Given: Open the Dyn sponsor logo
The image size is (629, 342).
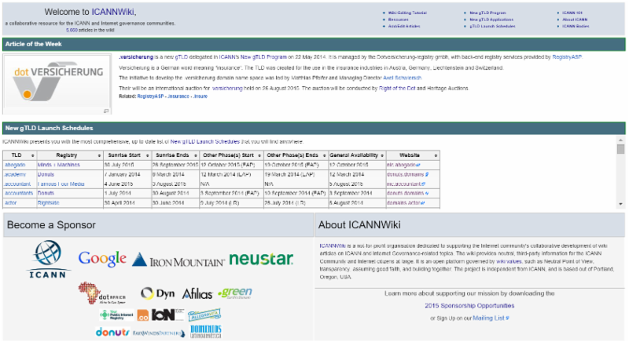Looking at the screenshot, I should (x=157, y=293).
